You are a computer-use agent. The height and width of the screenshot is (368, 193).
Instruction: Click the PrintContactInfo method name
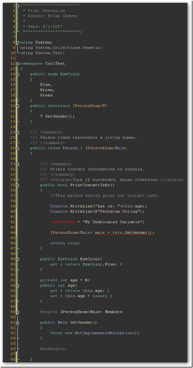point(90,185)
